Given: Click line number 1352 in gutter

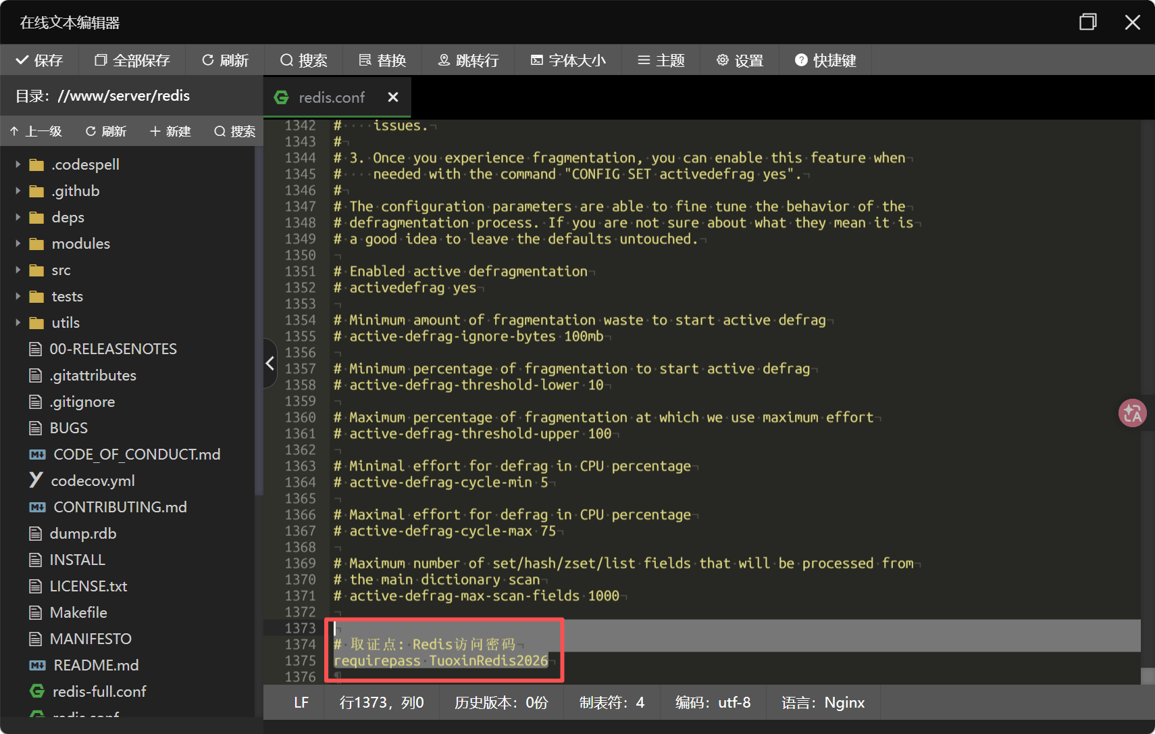Looking at the screenshot, I should [300, 287].
